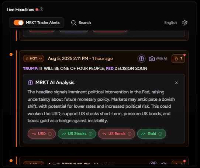Open the Search field
Viewport: 200px width, 168px height.
tap(81, 23)
